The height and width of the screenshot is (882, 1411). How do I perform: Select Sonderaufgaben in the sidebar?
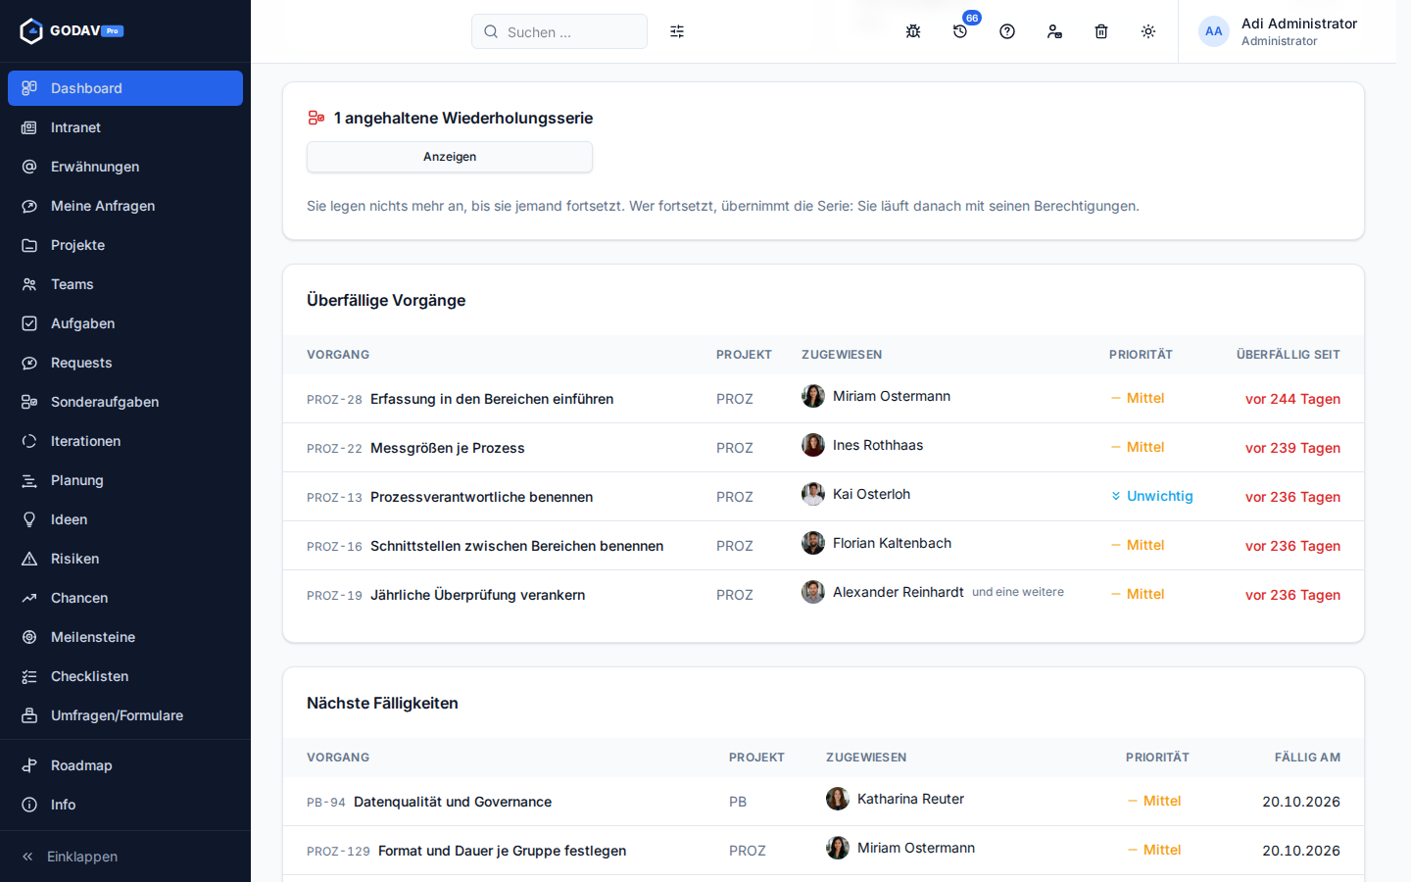[125, 402]
